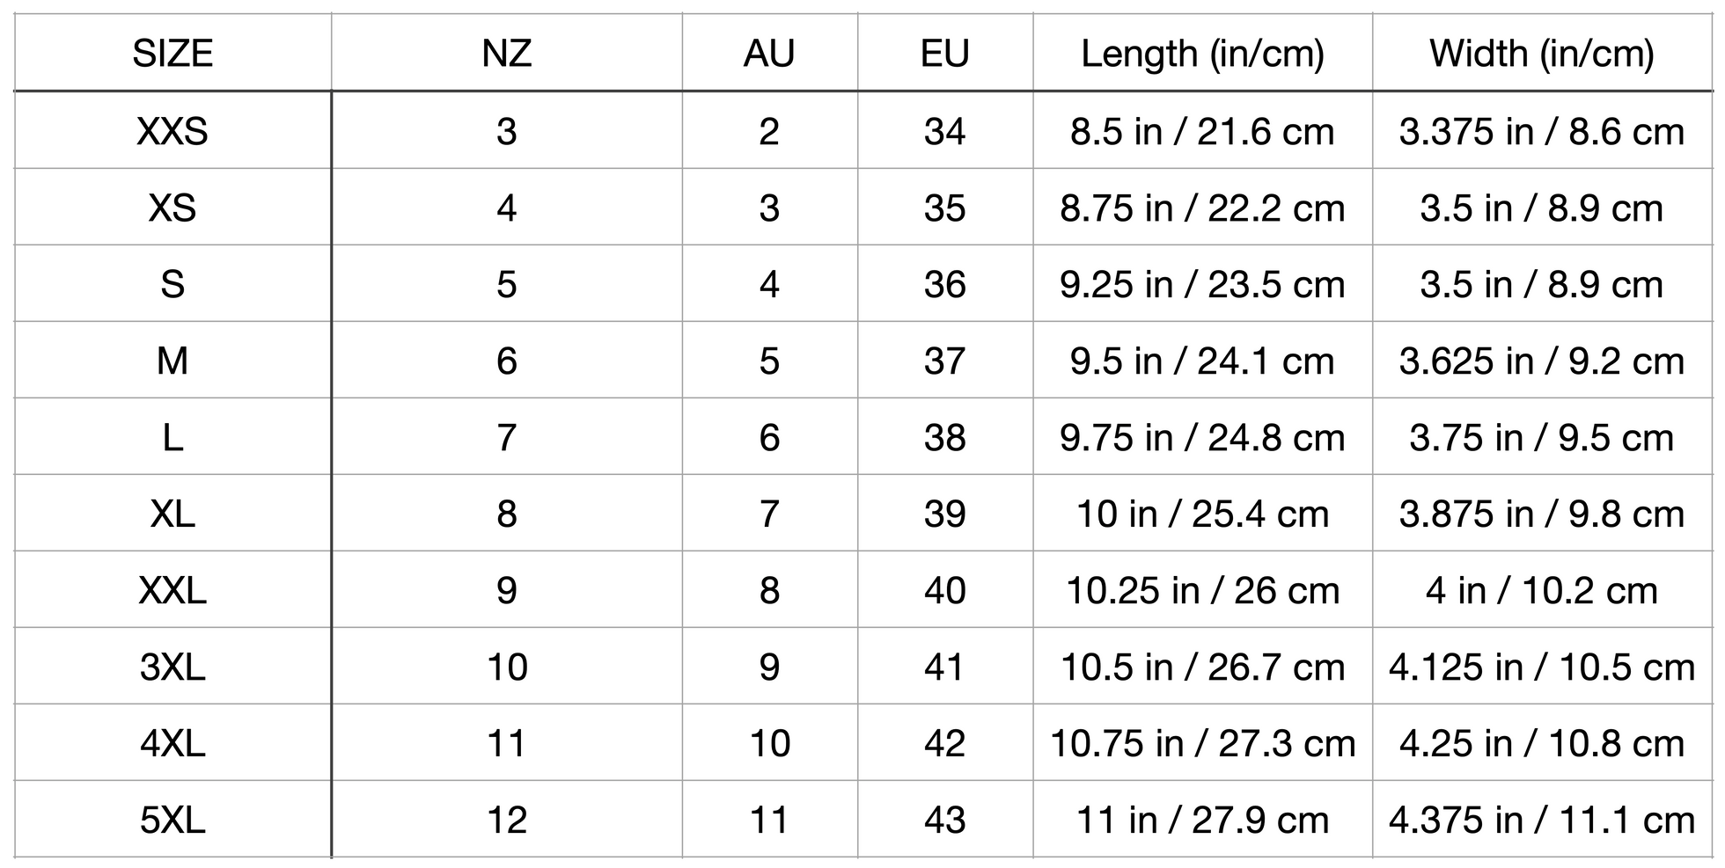This screenshot has width=1725, height=868.
Task: Click the SIZE column header
Action: [172, 54]
